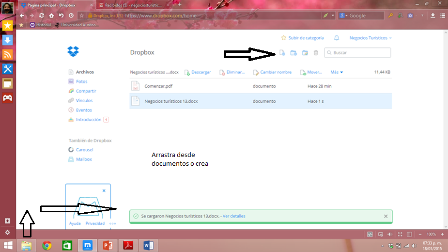Click the Descargar button
448x252 pixels.
198,72
